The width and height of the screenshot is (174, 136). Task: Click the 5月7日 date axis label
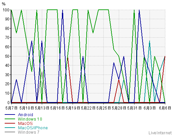click(11, 108)
